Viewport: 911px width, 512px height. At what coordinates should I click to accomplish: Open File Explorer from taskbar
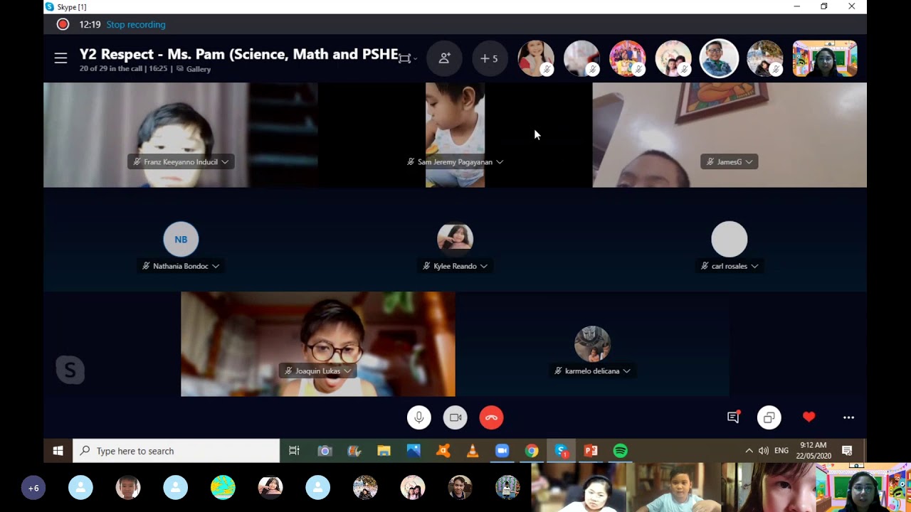point(384,451)
